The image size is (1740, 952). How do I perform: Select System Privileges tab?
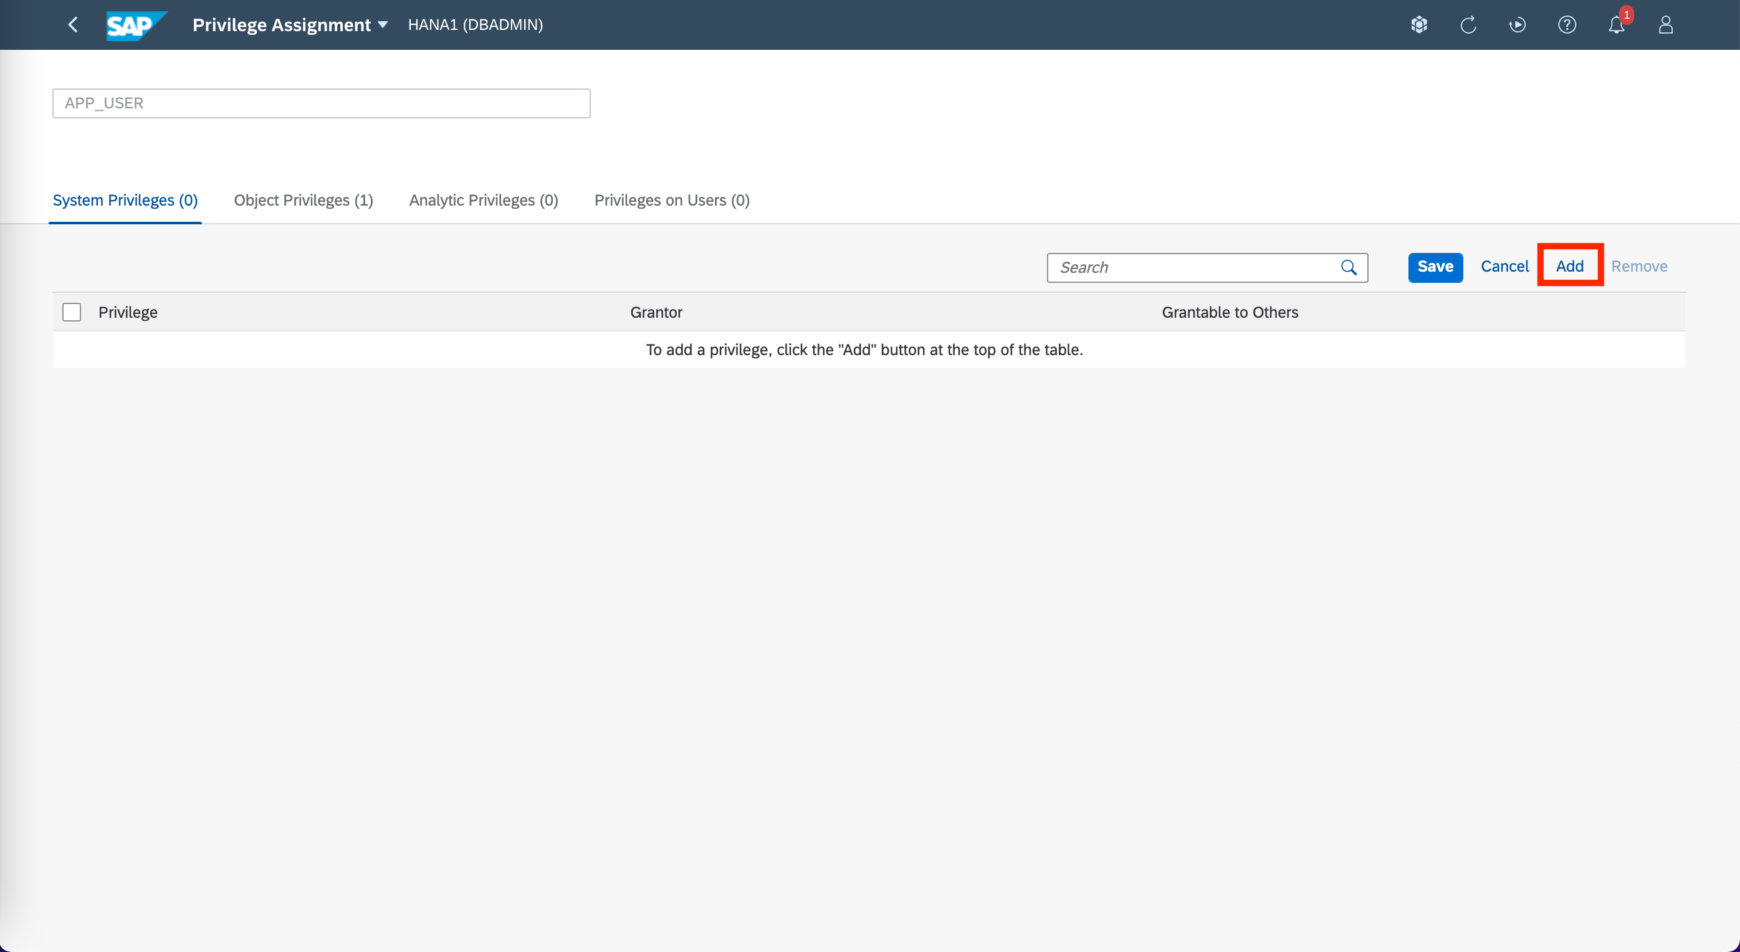click(125, 201)
